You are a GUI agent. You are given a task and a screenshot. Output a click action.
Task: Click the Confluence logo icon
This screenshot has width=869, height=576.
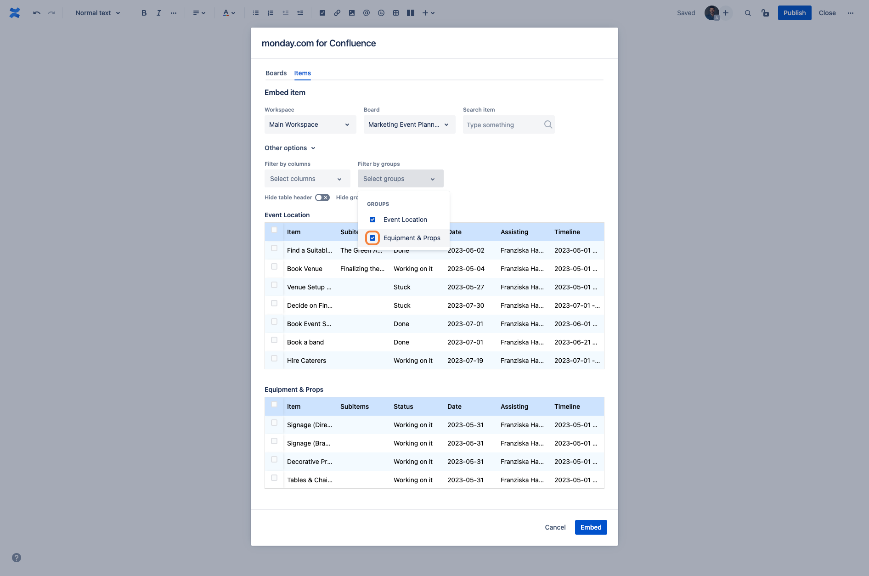click(15, 13)
